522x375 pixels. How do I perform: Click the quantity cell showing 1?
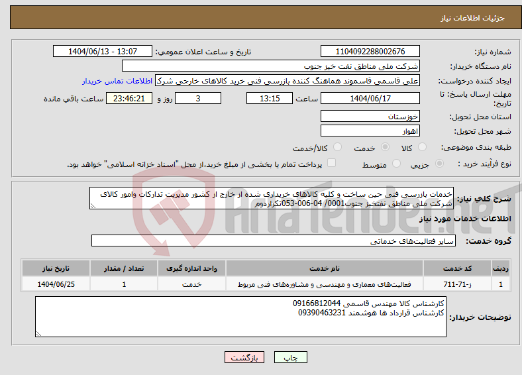click(x=124, y=284)
